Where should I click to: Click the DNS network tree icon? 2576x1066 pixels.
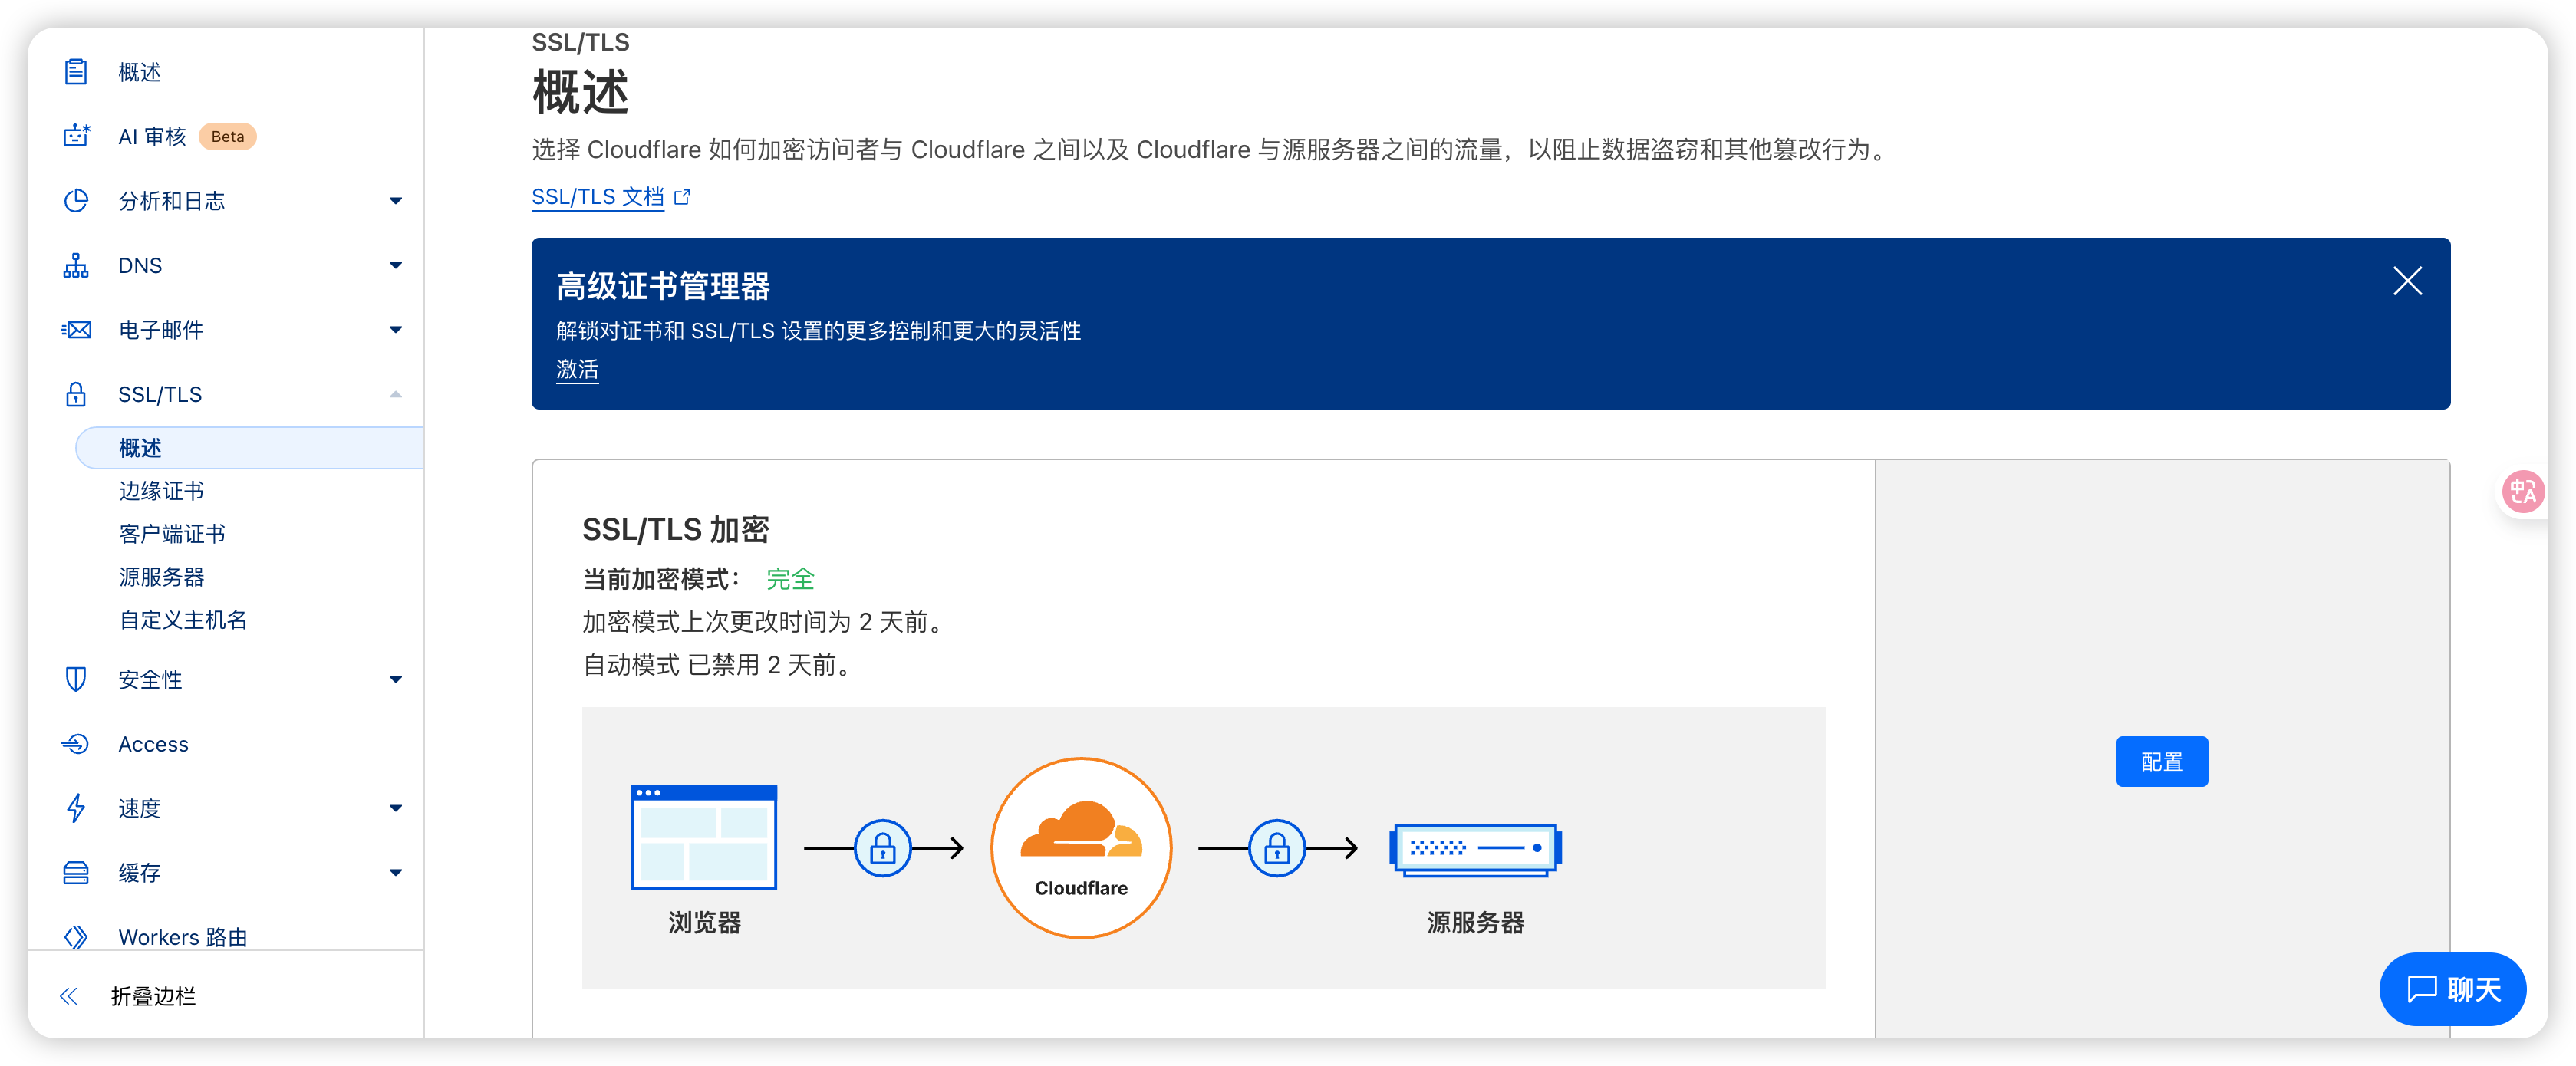pos(76,265)
